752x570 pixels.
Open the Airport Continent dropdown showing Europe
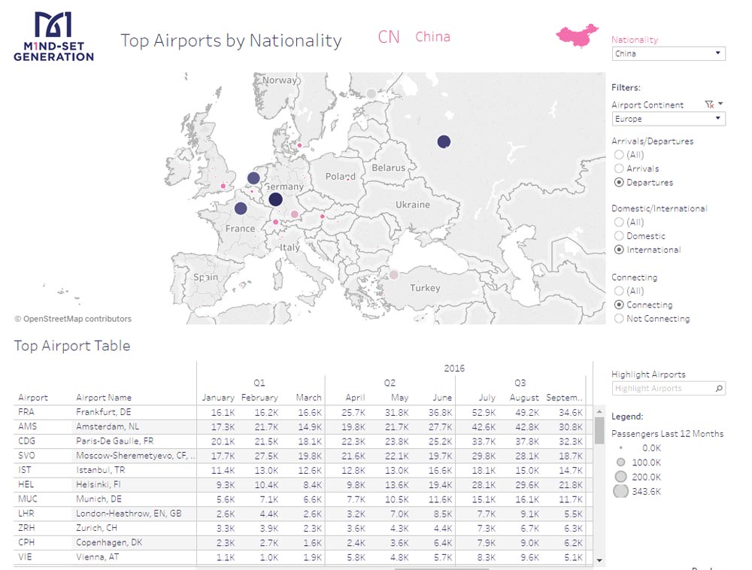[x=667, y=119]
